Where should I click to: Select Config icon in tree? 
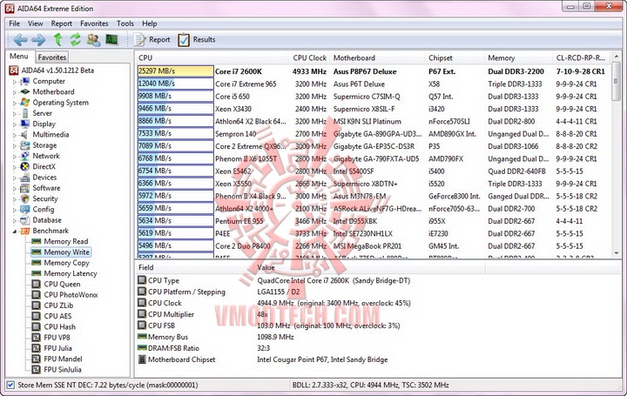tap(25, 210)
